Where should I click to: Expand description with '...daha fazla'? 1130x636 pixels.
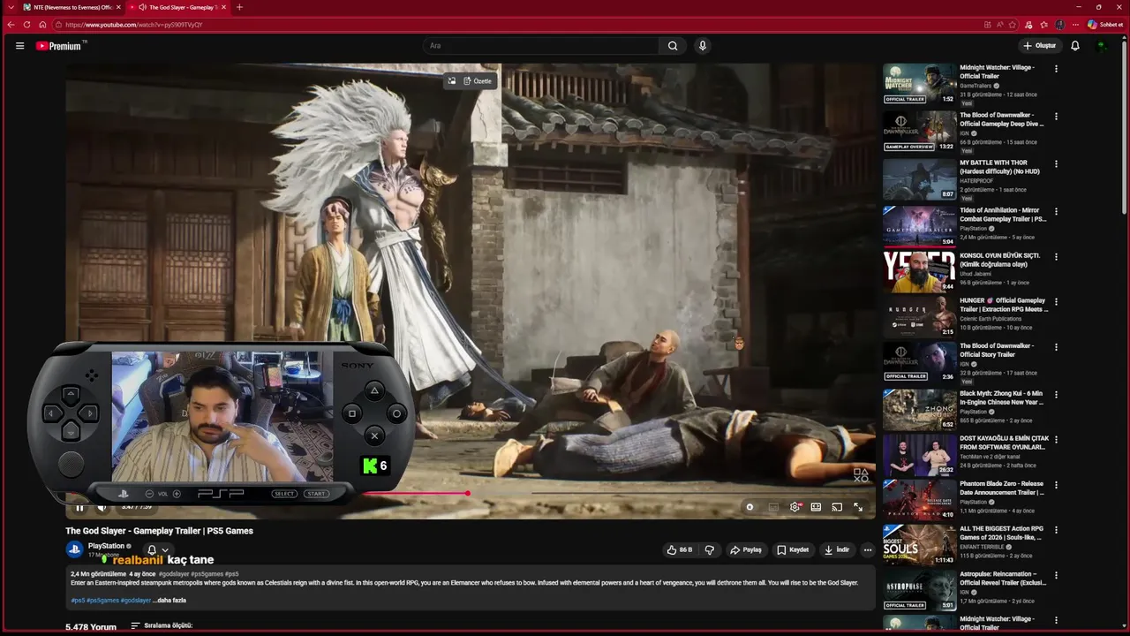pos(169,601)
